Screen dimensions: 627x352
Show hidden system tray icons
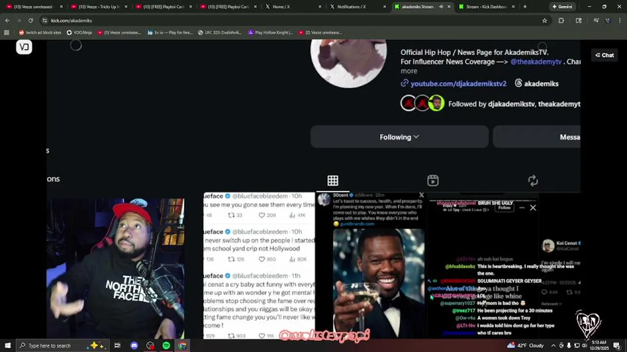tap(554, 346)
